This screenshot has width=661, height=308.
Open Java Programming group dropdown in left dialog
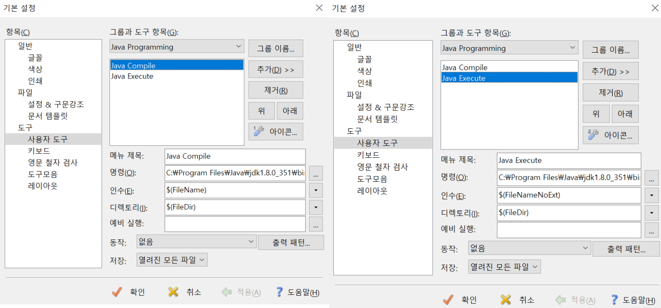coord(177,47)
